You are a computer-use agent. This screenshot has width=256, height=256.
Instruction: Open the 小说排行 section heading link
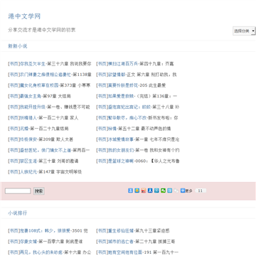click(18, 213)
